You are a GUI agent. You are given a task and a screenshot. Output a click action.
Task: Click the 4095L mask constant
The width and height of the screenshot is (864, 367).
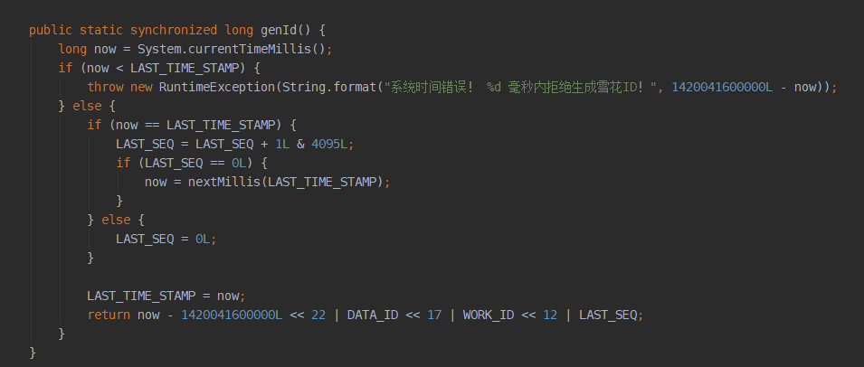(x=330, y=144)
